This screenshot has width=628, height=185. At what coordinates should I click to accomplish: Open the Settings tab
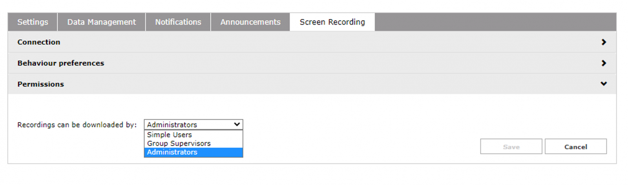[x=33, y=22]
